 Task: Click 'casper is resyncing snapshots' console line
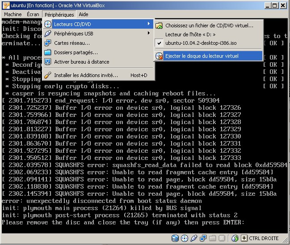pos(110,94)
